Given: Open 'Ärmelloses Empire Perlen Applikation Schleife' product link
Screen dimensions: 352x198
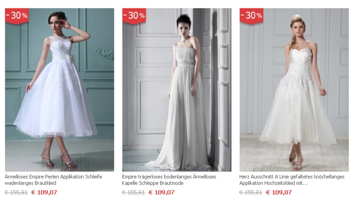Looking at the screenshot, I should tap(54, 177).
